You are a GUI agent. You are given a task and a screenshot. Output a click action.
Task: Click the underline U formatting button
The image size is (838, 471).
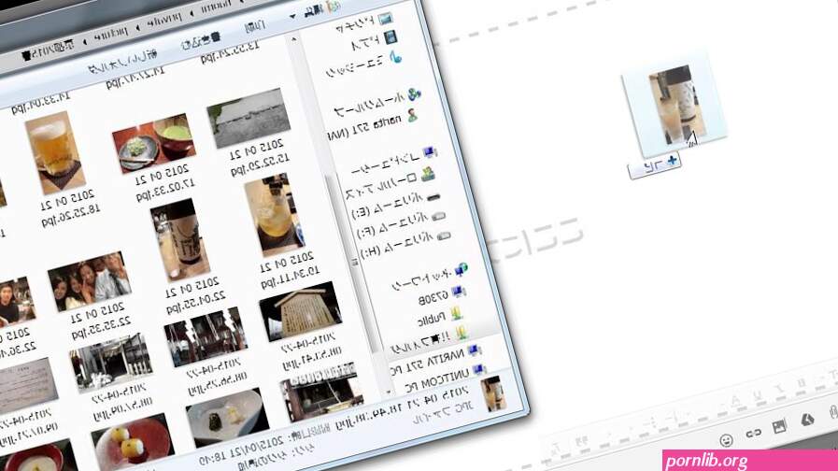pyautogui.click(x=758, y=395)
